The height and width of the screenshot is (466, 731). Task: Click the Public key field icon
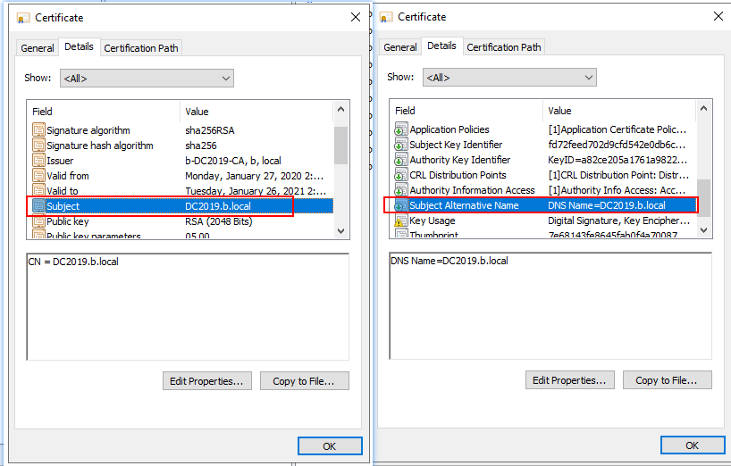(x=38, y=221)
